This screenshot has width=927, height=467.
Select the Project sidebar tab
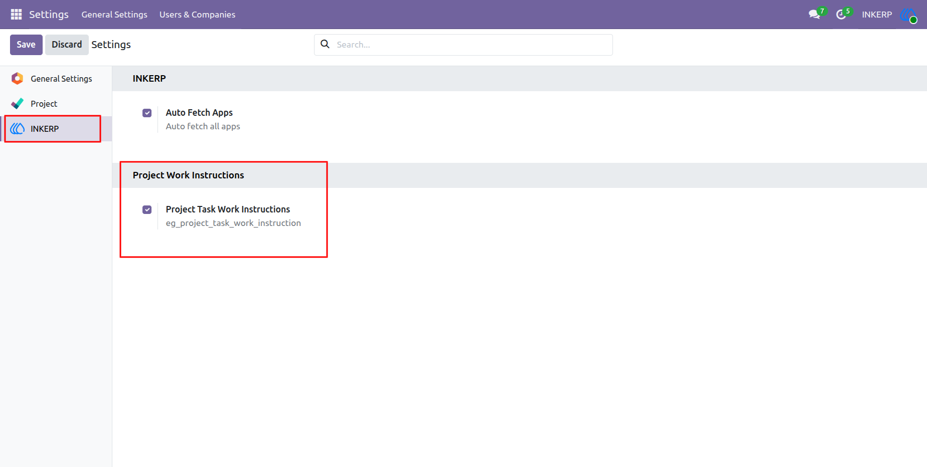click(56, 104)
